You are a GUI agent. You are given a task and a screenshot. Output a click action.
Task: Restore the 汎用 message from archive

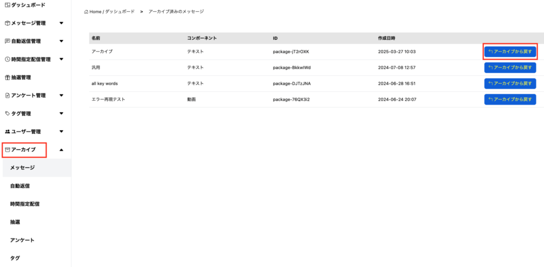coord(510,67)
